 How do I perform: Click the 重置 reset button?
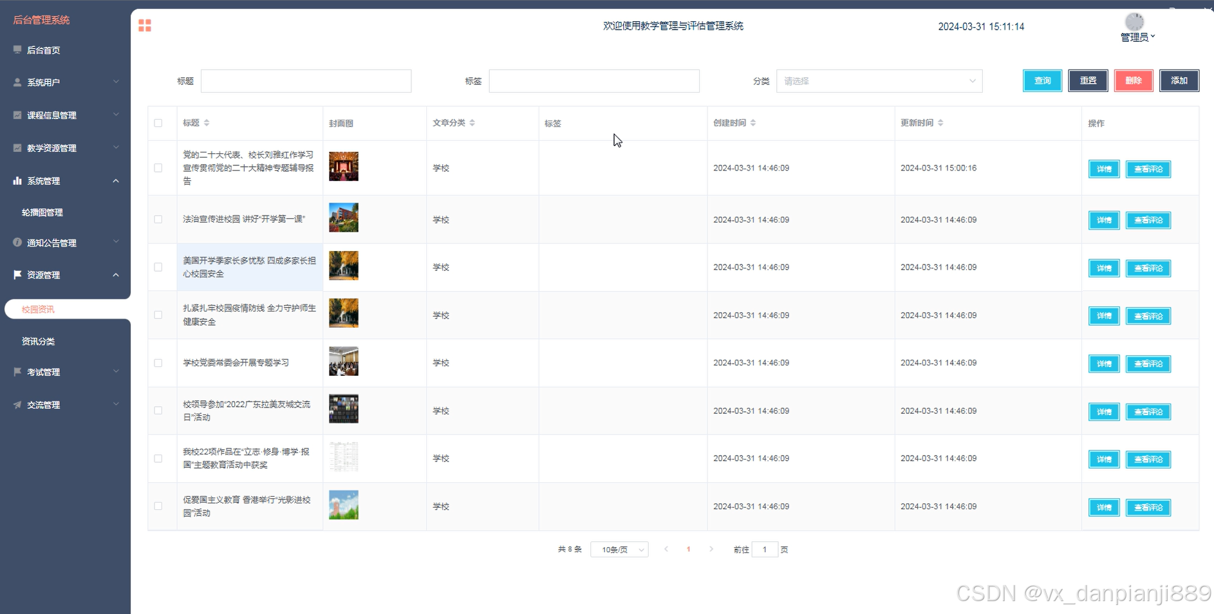(1088, 80)
